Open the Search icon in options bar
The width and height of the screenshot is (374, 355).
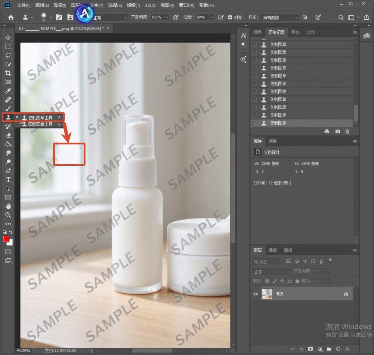click(x=341, y=18)
